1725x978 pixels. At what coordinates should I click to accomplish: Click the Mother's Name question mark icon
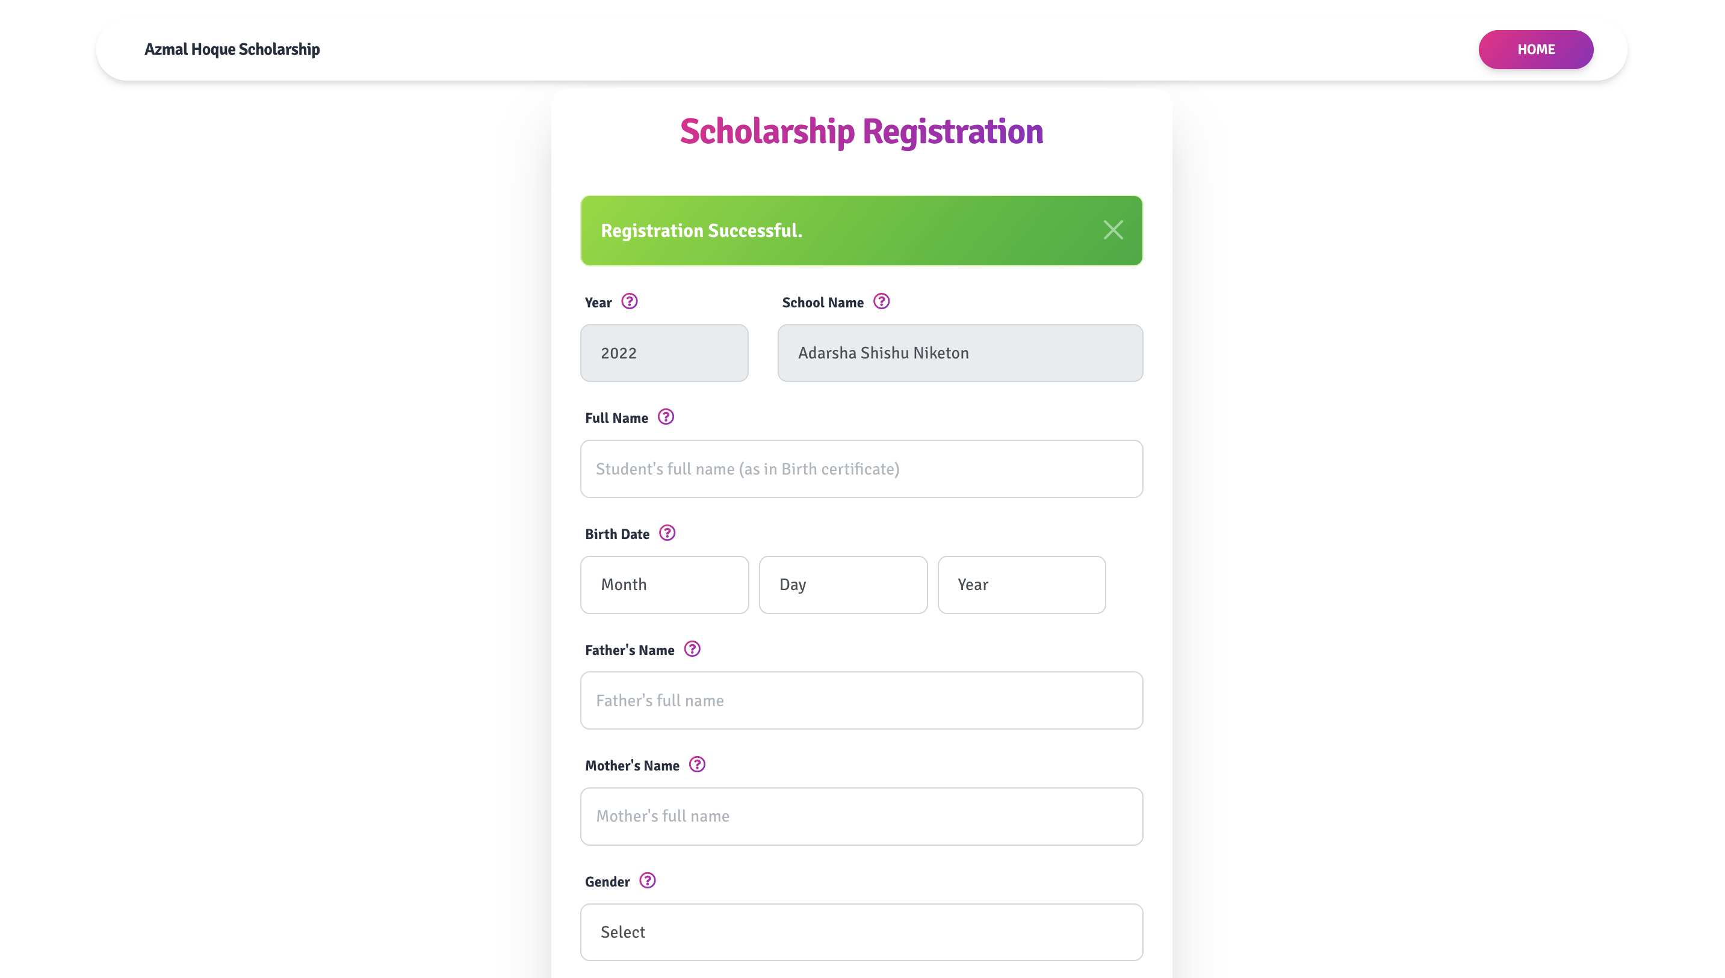(697, 765)
